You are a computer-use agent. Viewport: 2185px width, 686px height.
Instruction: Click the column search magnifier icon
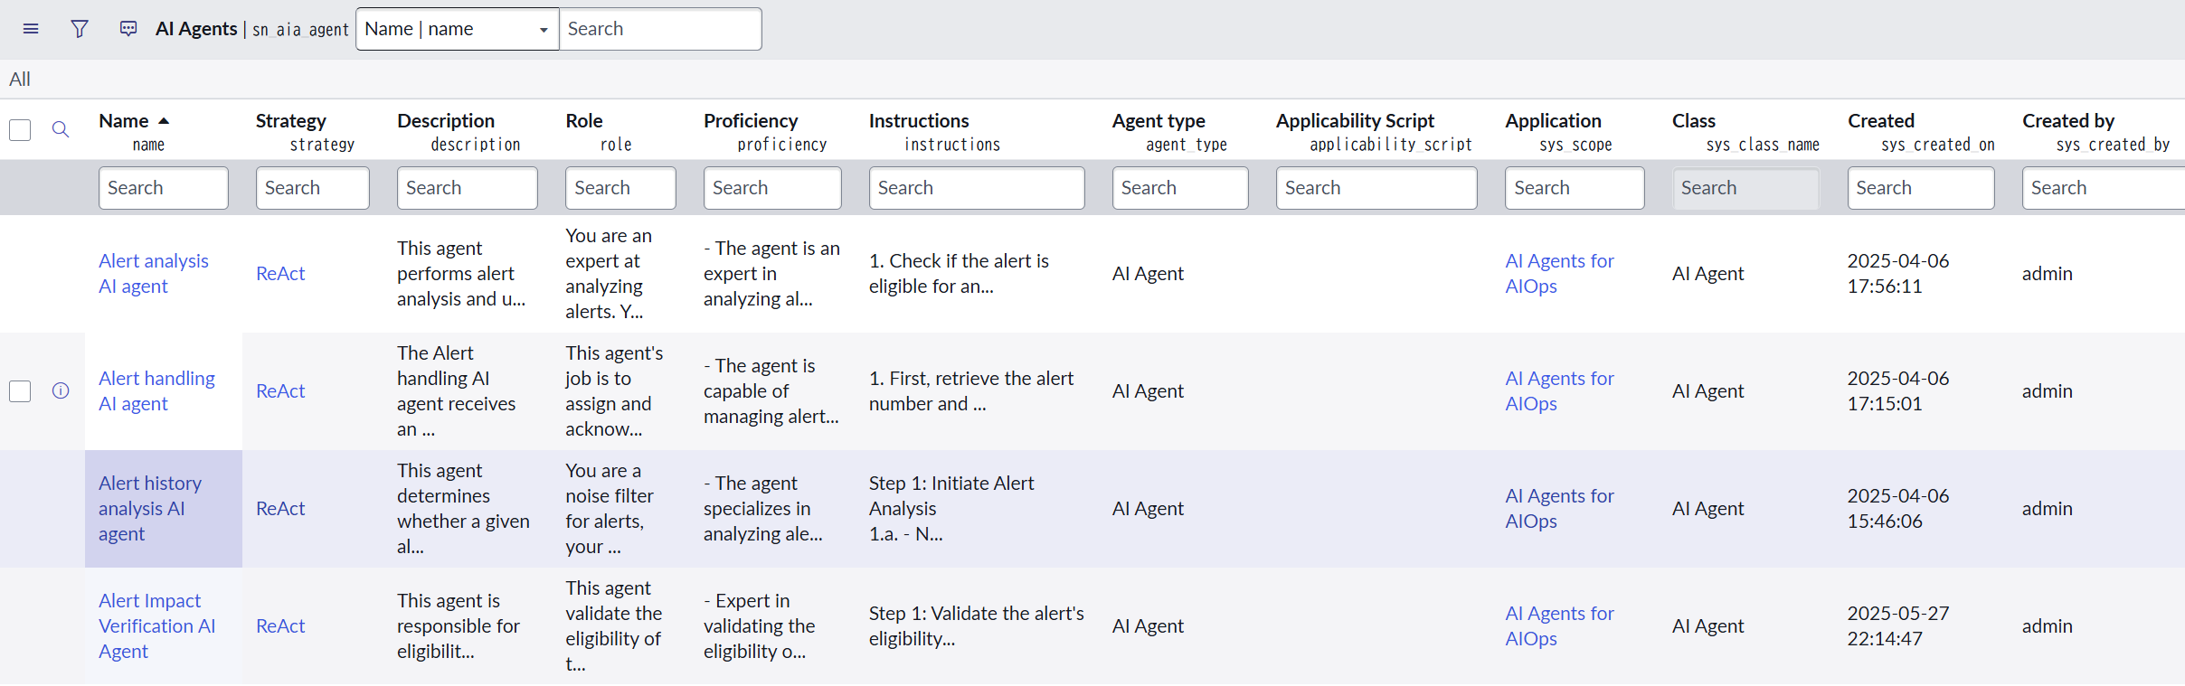[61, 129]
